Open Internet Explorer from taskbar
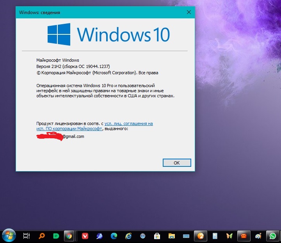Image resolution: width=281 pixels, height=243 pixels. tap(128, 236)
